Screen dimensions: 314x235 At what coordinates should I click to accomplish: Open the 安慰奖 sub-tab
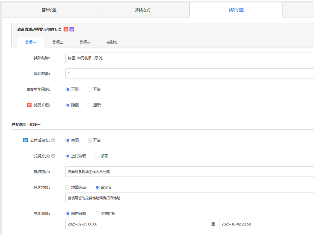pyautogui.click(x=112, y=42)
